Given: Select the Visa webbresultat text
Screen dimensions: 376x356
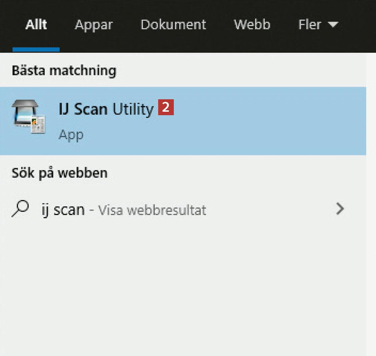Looking at the screenshot, I should (152, 210).
